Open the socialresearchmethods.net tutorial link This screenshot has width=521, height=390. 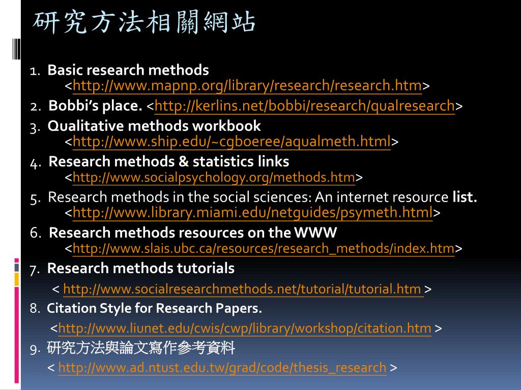[243, 289]
